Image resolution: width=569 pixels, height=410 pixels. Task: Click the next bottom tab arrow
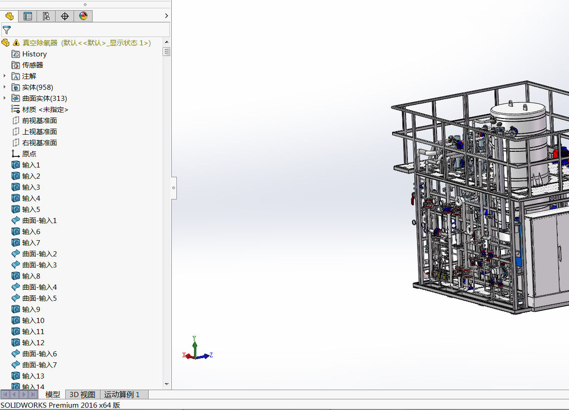(x=24, y=395)
